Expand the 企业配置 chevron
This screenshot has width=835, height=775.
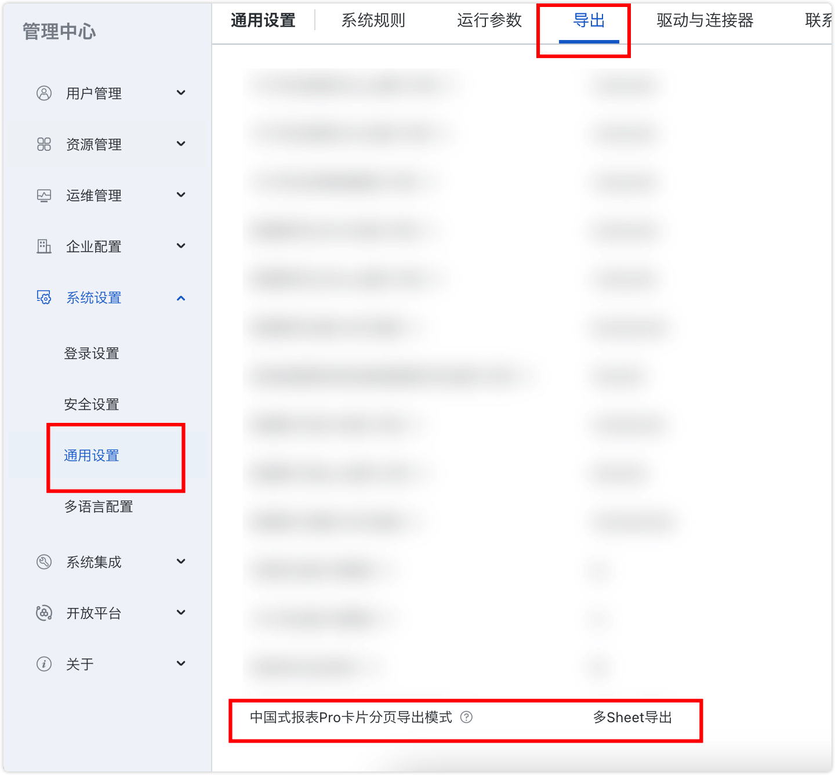coord(181,246)
